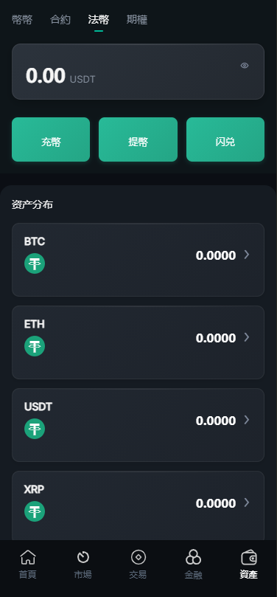Viewport: 277px width, 597px height.
Task: Open the 市場 market icon
Action: [83, 557]
